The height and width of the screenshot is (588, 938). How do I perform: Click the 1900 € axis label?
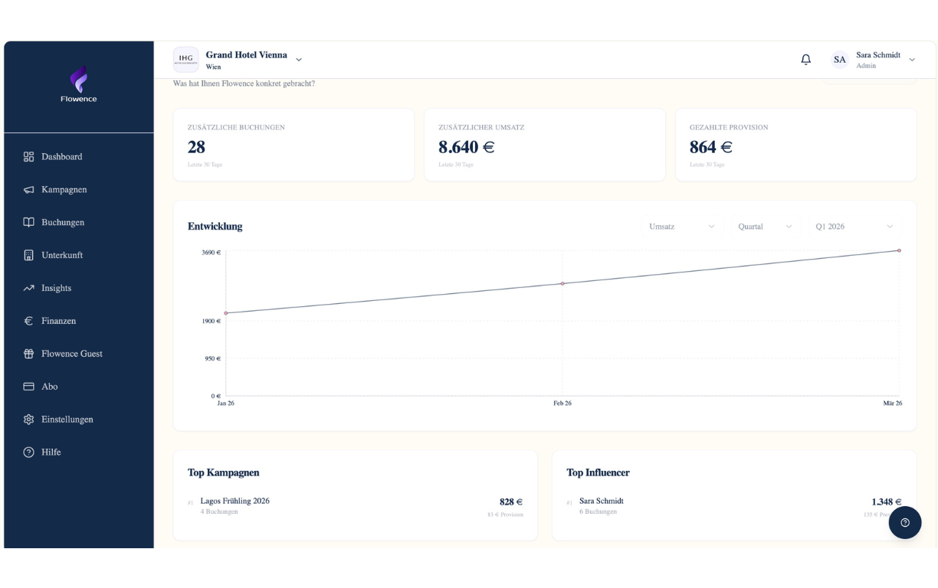tap(211, 322)
